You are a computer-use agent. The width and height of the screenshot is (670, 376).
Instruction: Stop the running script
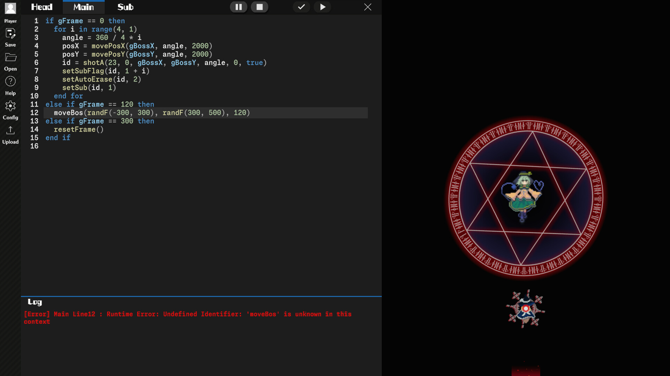tap(260, 7)
